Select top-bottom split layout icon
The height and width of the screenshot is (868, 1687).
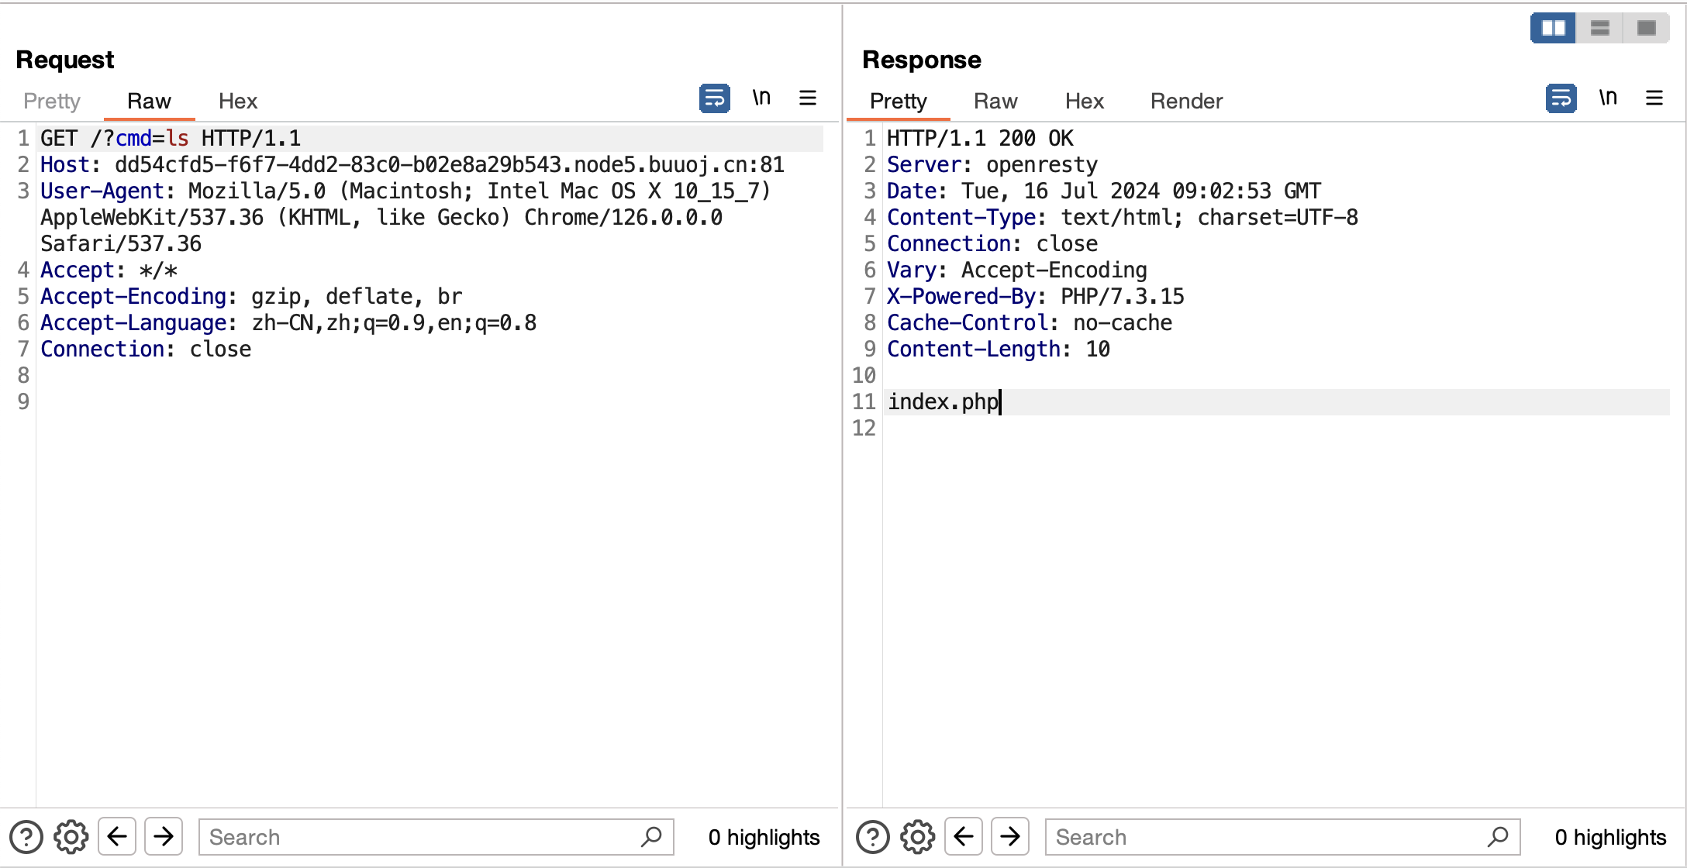(x=1599, y=29)
